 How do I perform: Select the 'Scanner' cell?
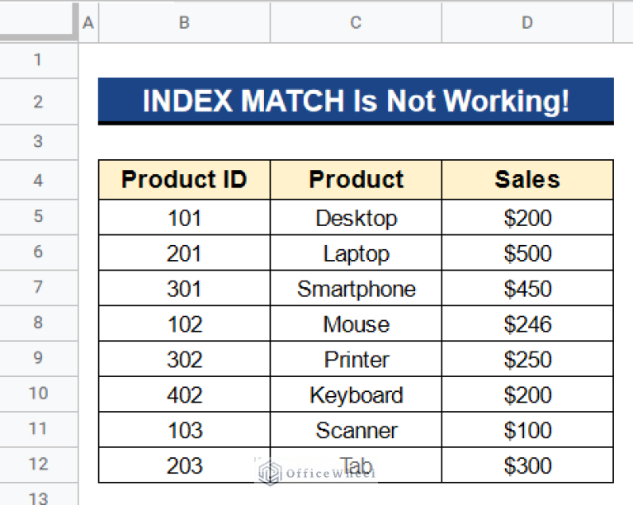356,431
